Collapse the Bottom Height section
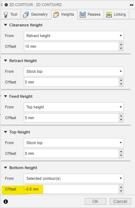This screenshot has height=208, width=135. (6, 168)
